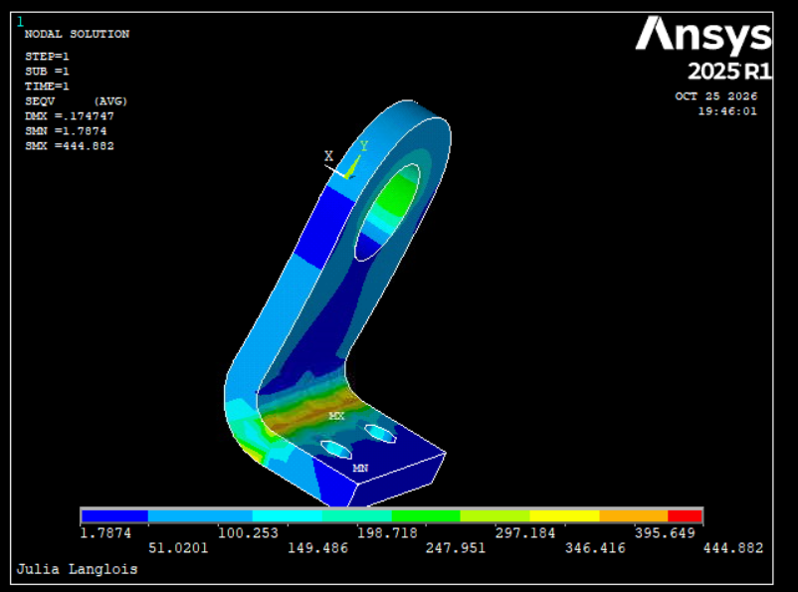This screenshot has width=798, height=592.
Task: Click the MN minimum stress marker
Action: (360, 468)
